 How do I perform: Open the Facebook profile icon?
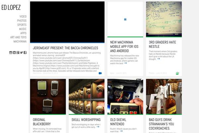pos(25,53)
